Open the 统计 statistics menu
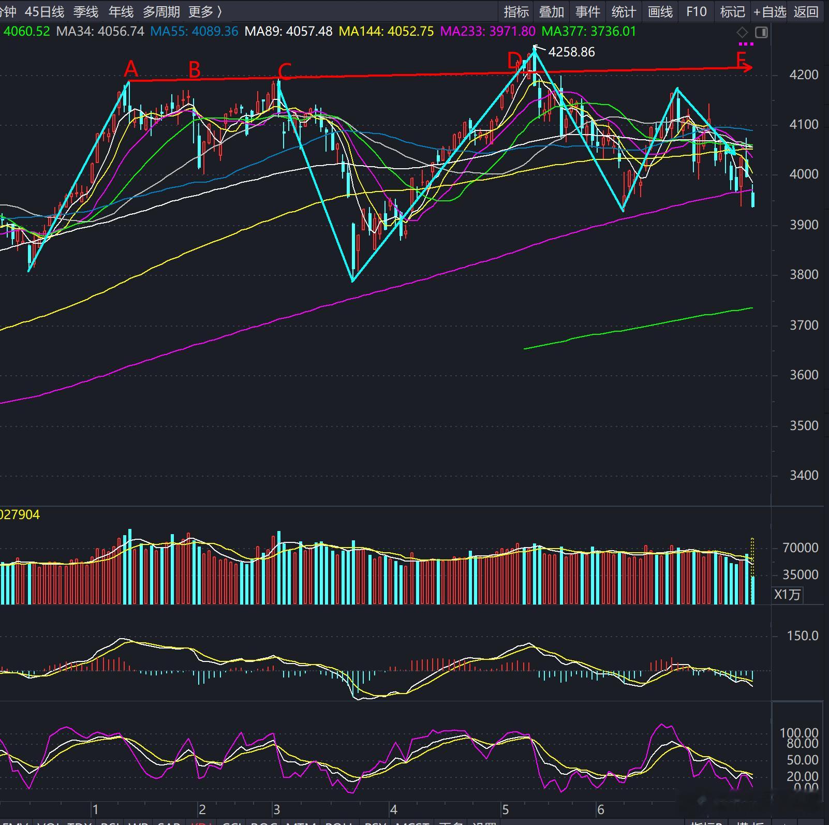Viewport: 829px width, 825px height. 624,11
